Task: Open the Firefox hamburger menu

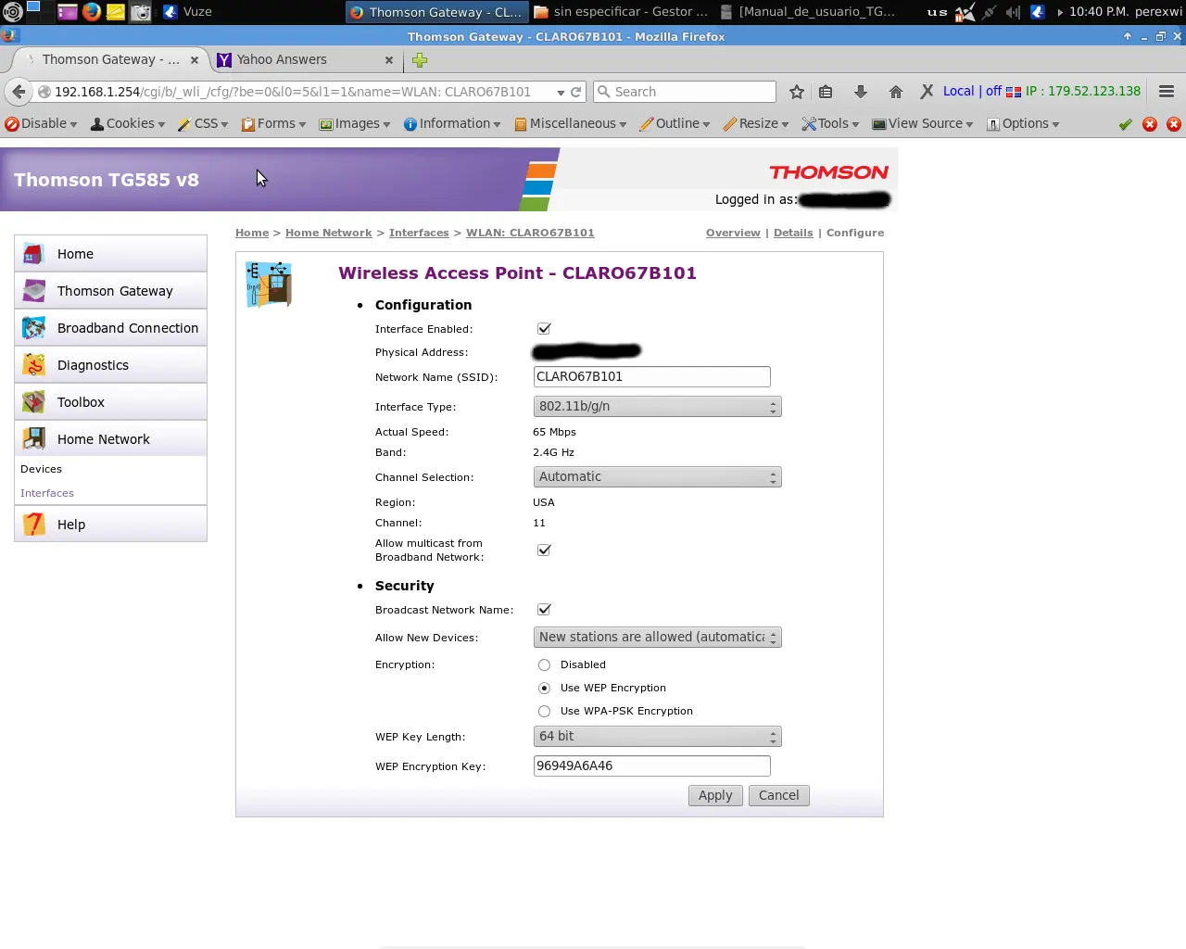Action: point(1167,92)
